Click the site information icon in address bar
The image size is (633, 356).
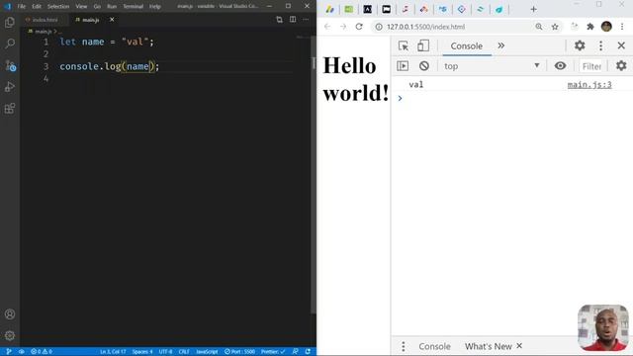pos(378,27)
